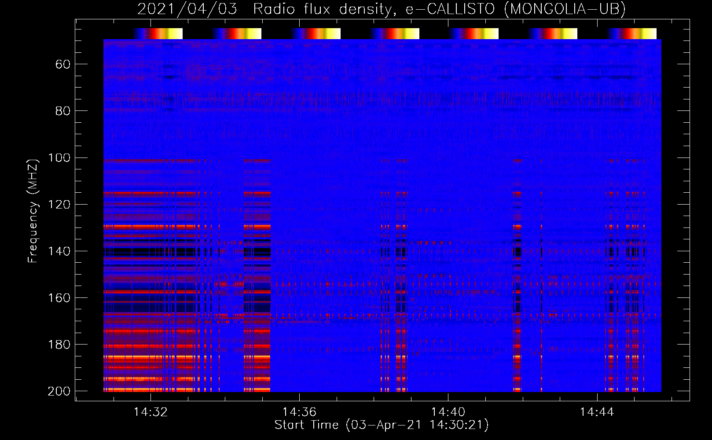Viewport: 712px width, 440px height.
Task: Click the 160 frequency tick label
Action: [59, 298]
